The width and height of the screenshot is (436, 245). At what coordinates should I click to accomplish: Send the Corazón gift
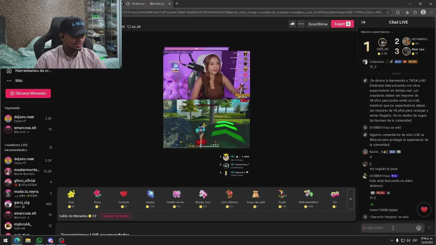(x=124, y=199)
